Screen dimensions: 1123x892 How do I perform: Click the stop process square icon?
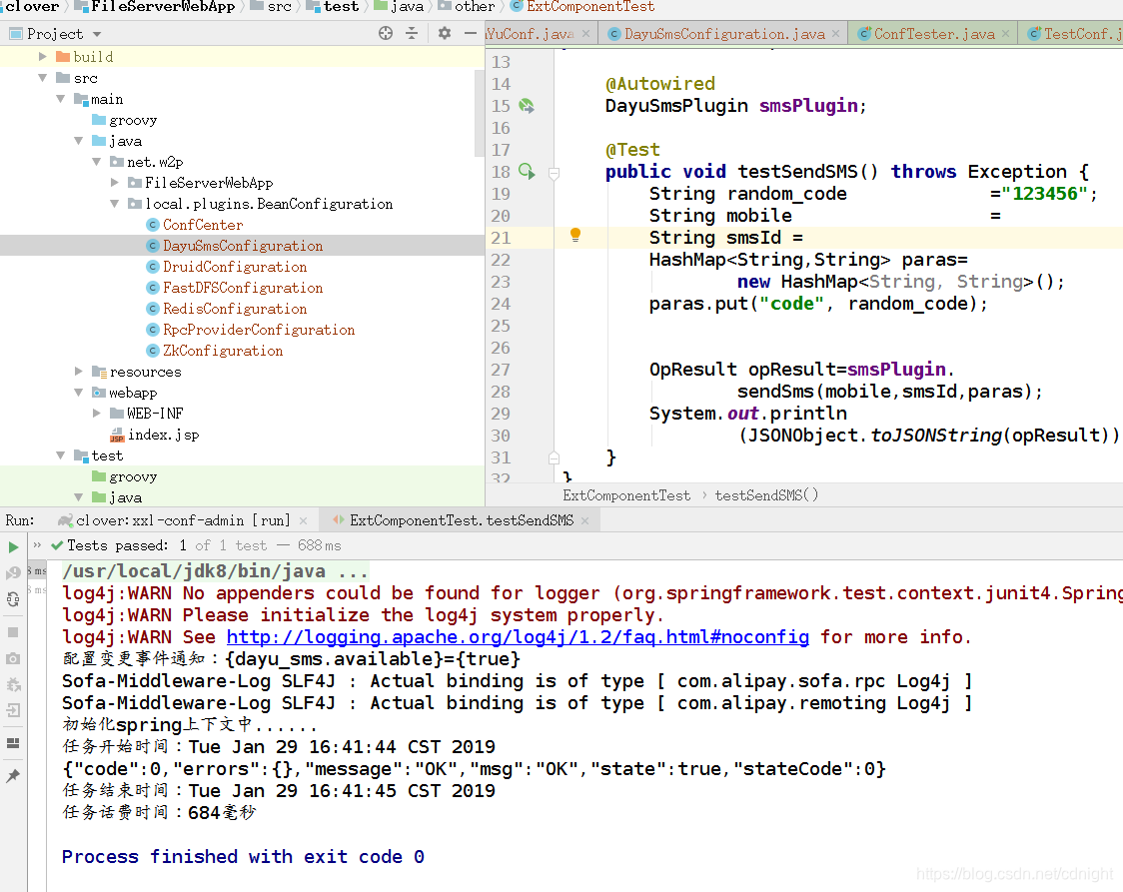[x=13, y=632]
